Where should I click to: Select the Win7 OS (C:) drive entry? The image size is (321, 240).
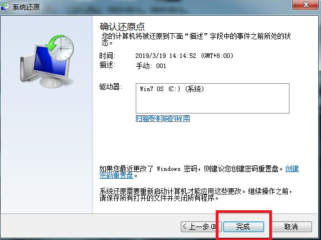tap(172, 89)
